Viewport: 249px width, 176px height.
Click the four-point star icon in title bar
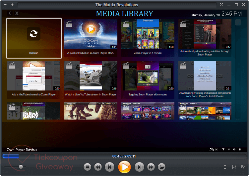click(x=12, y=5)
